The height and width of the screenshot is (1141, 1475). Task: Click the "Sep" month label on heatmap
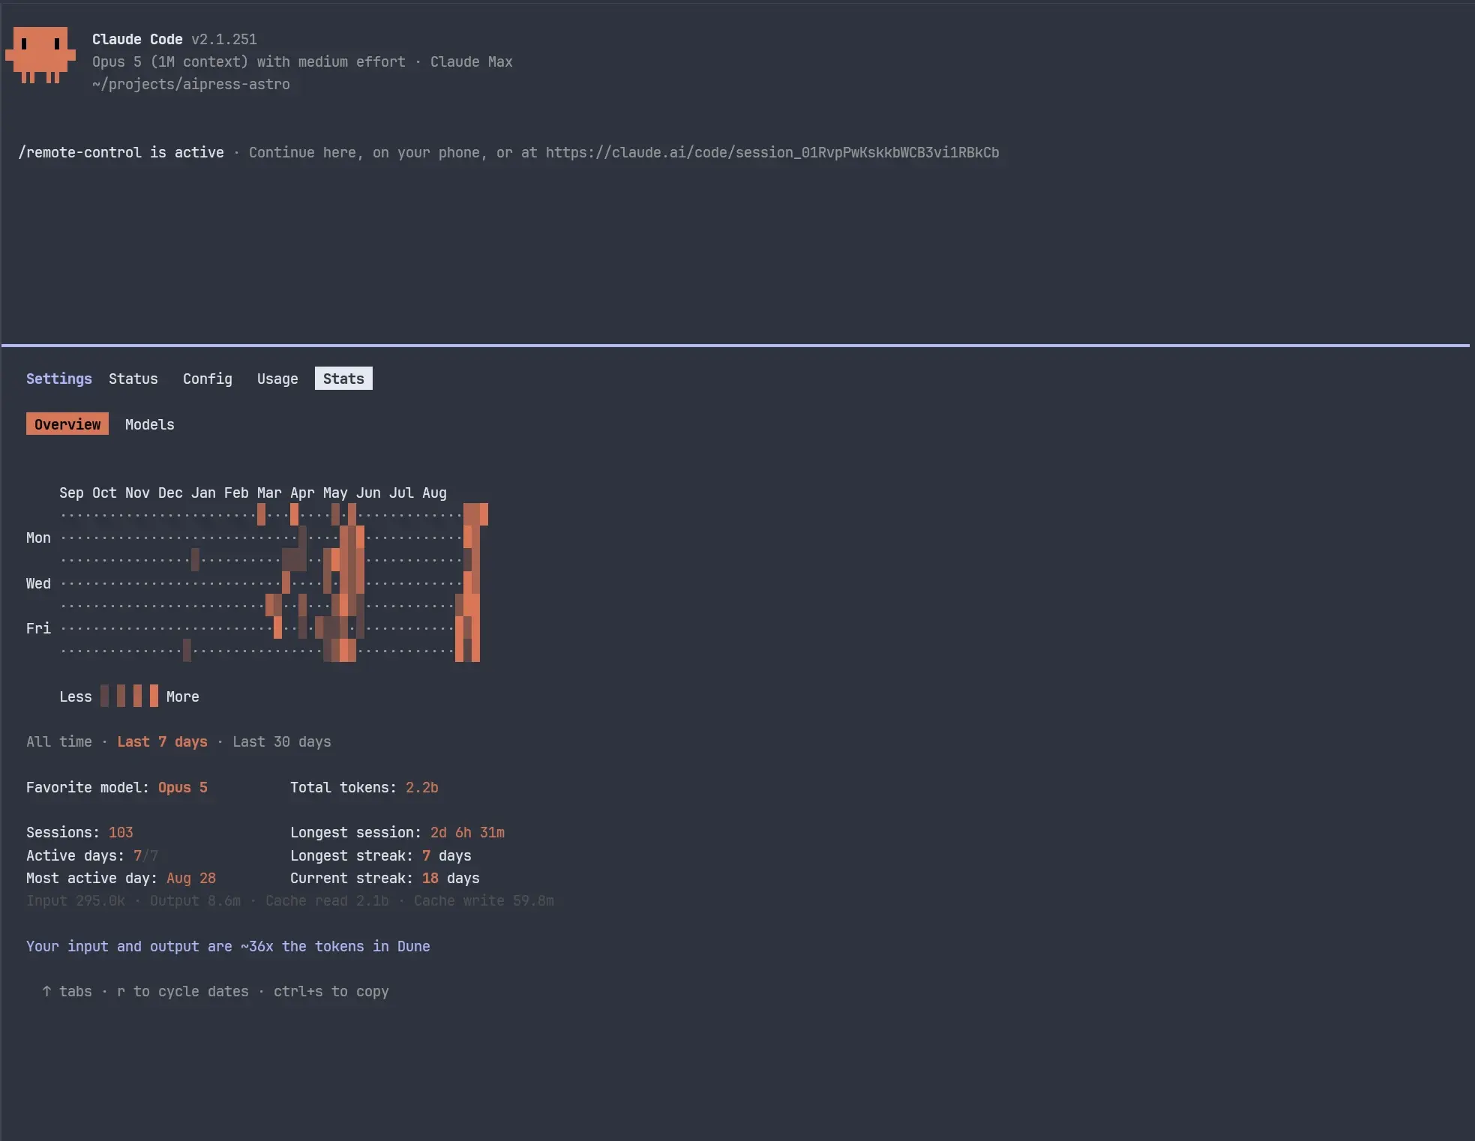(x=71, y=493)
